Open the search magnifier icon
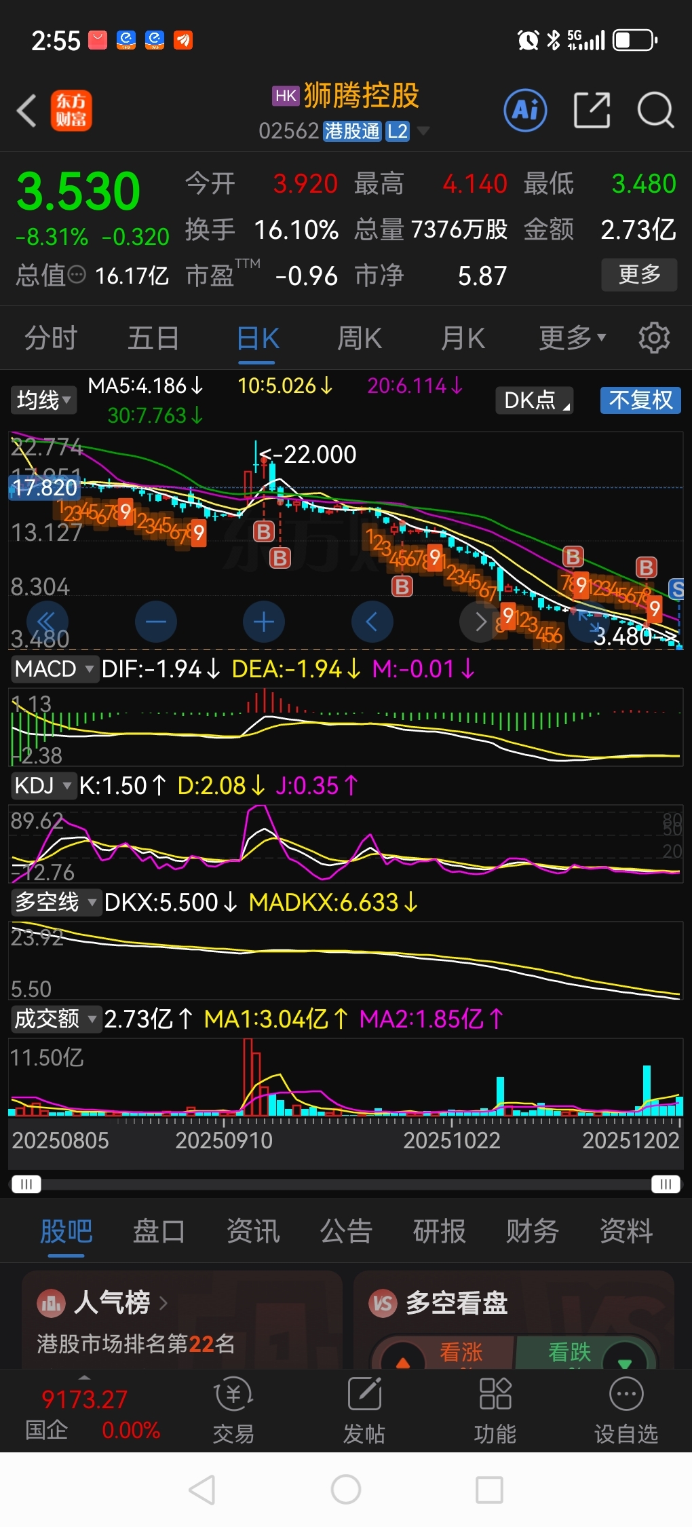The width and height of the screenshot is (692, 1527). (655, 110)
